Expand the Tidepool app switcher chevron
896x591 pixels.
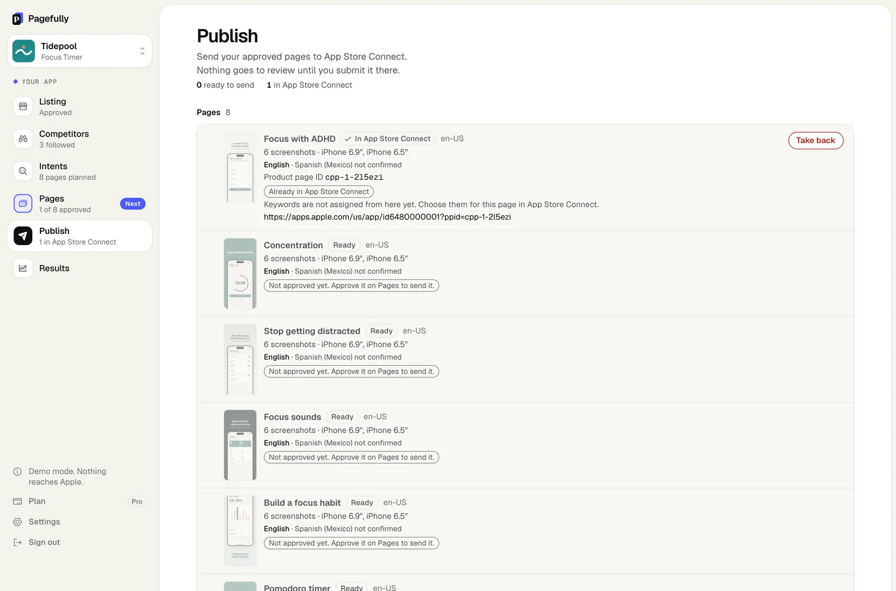click(142, 51)
